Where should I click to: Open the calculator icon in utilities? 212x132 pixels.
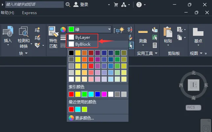coord(155,45)
